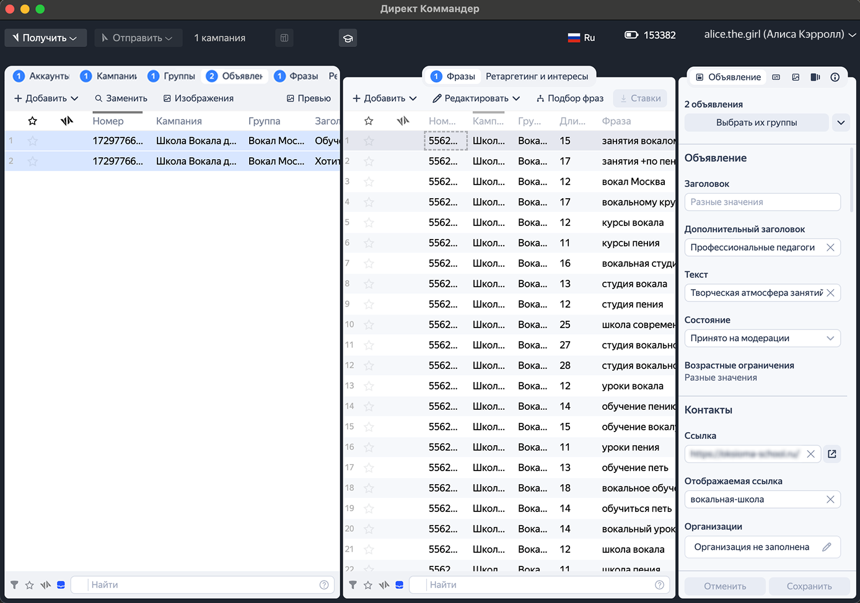Open the image tab icon in ad panel
Screen dimensions: 860x603
pos(796,77)
